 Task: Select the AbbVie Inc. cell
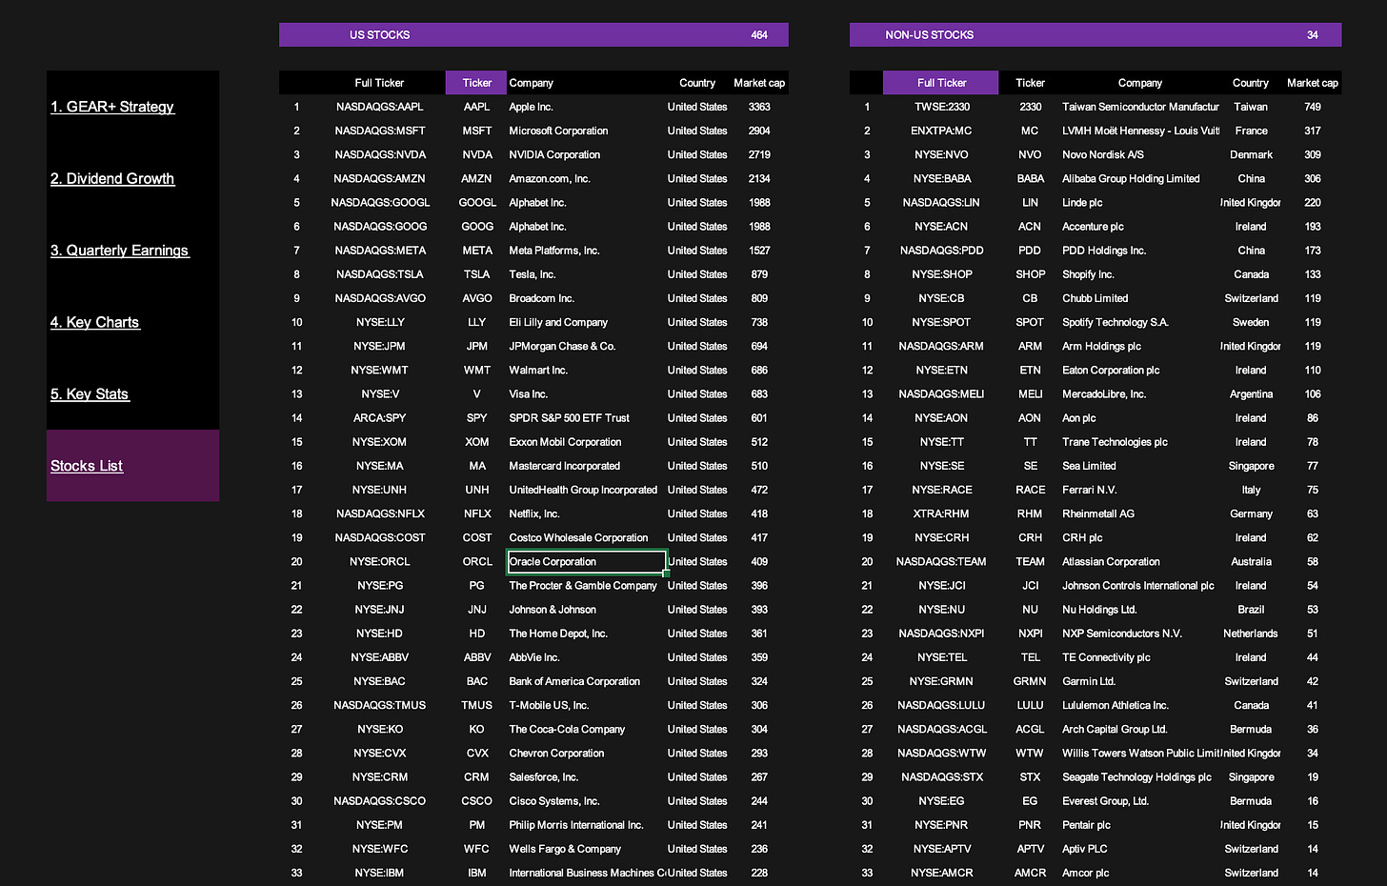[534, 657]
